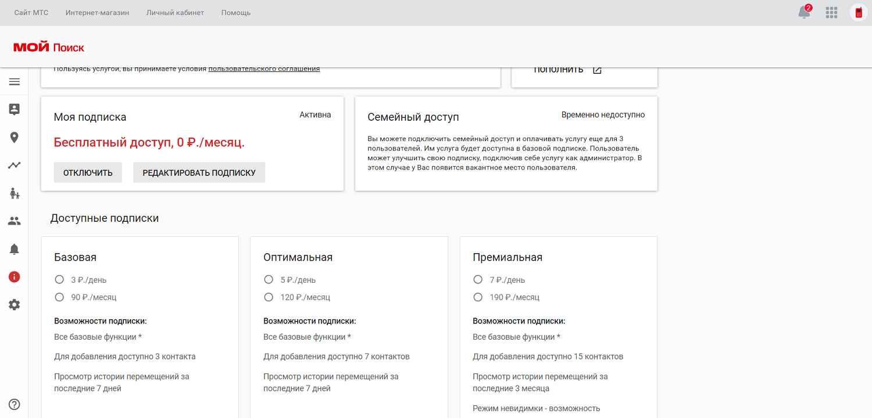Click РЕДАКТИРОВАТЬ ПОДПИСКУ button
This screenshot has width=872, height=418.
[199, 172]
